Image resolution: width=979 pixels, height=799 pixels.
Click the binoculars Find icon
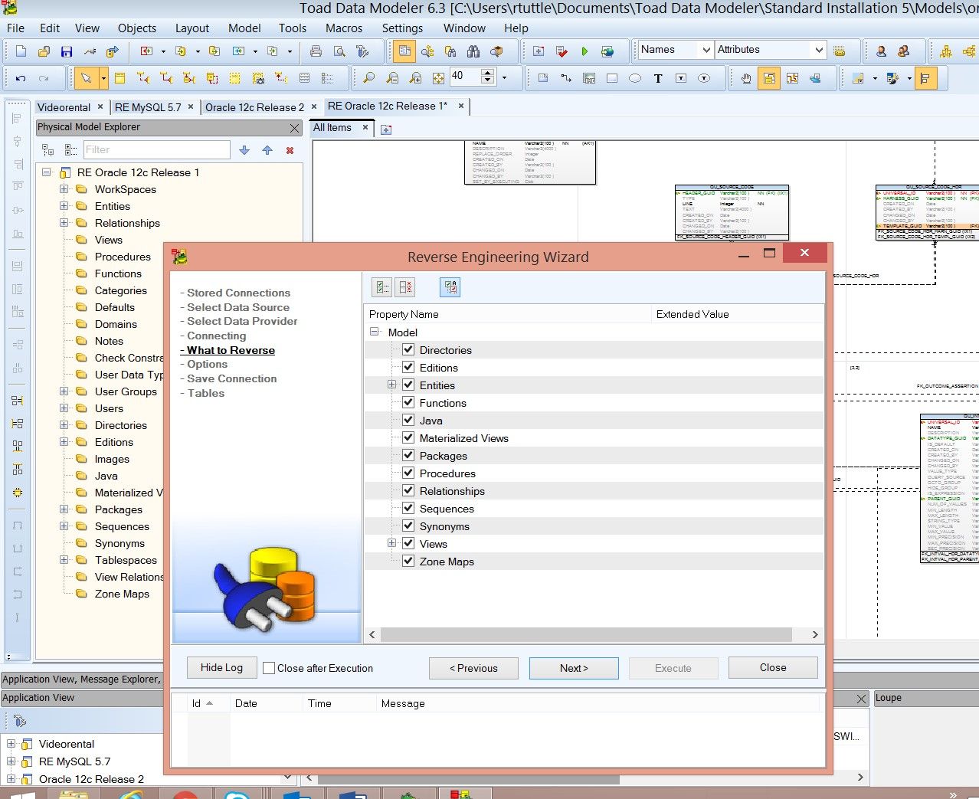(473, 51)
